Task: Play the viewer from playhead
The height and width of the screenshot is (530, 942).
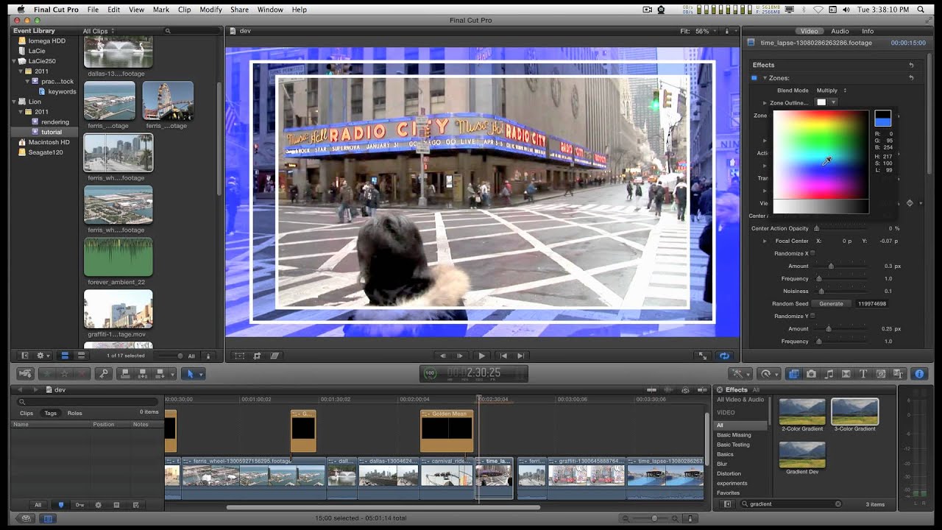Action: tap(481, 356)
